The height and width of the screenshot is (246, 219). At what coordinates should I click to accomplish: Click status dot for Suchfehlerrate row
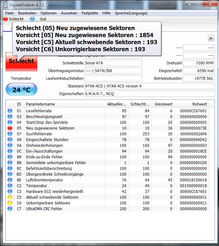click(10, 134)
